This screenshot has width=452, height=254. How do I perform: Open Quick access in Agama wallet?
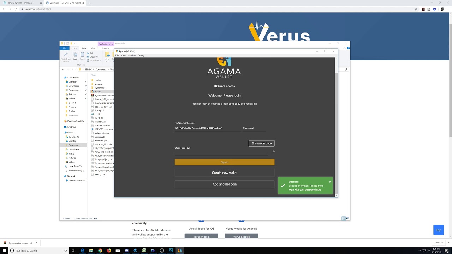point(224,86)
